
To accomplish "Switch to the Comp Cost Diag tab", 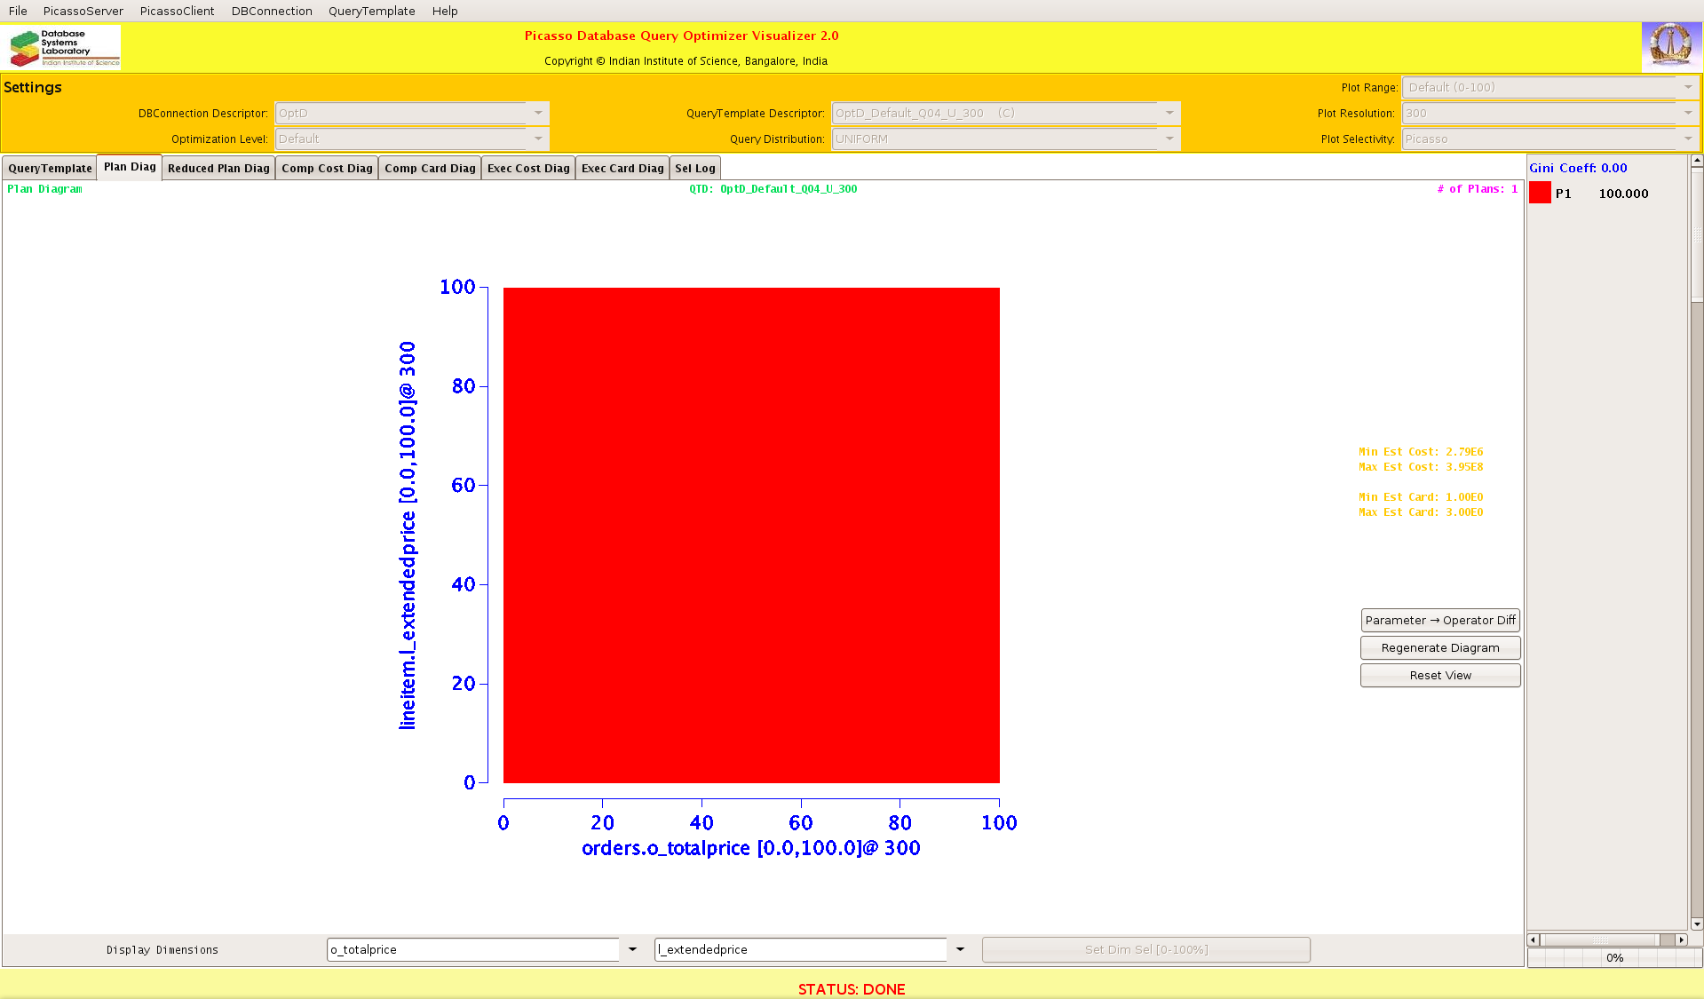I will [x=327, y=168].
